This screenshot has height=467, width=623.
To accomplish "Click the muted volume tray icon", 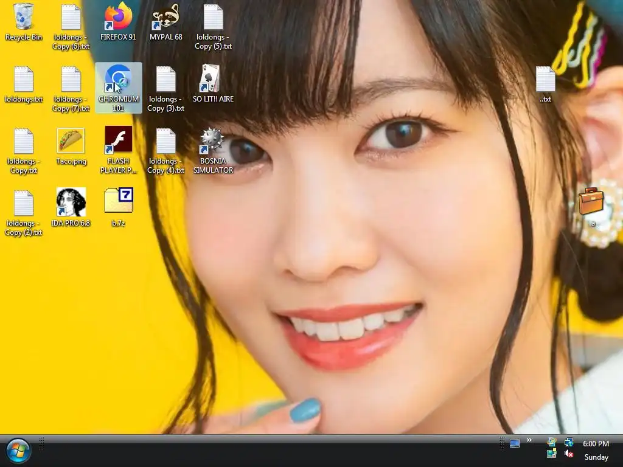I will [569, 453].
